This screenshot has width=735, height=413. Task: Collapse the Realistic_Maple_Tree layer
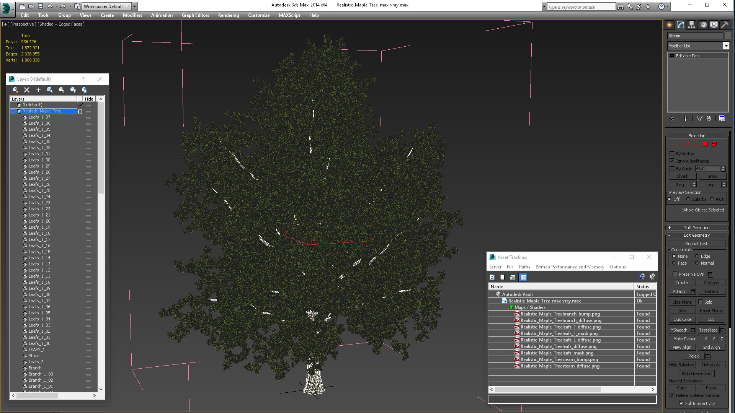13,111
